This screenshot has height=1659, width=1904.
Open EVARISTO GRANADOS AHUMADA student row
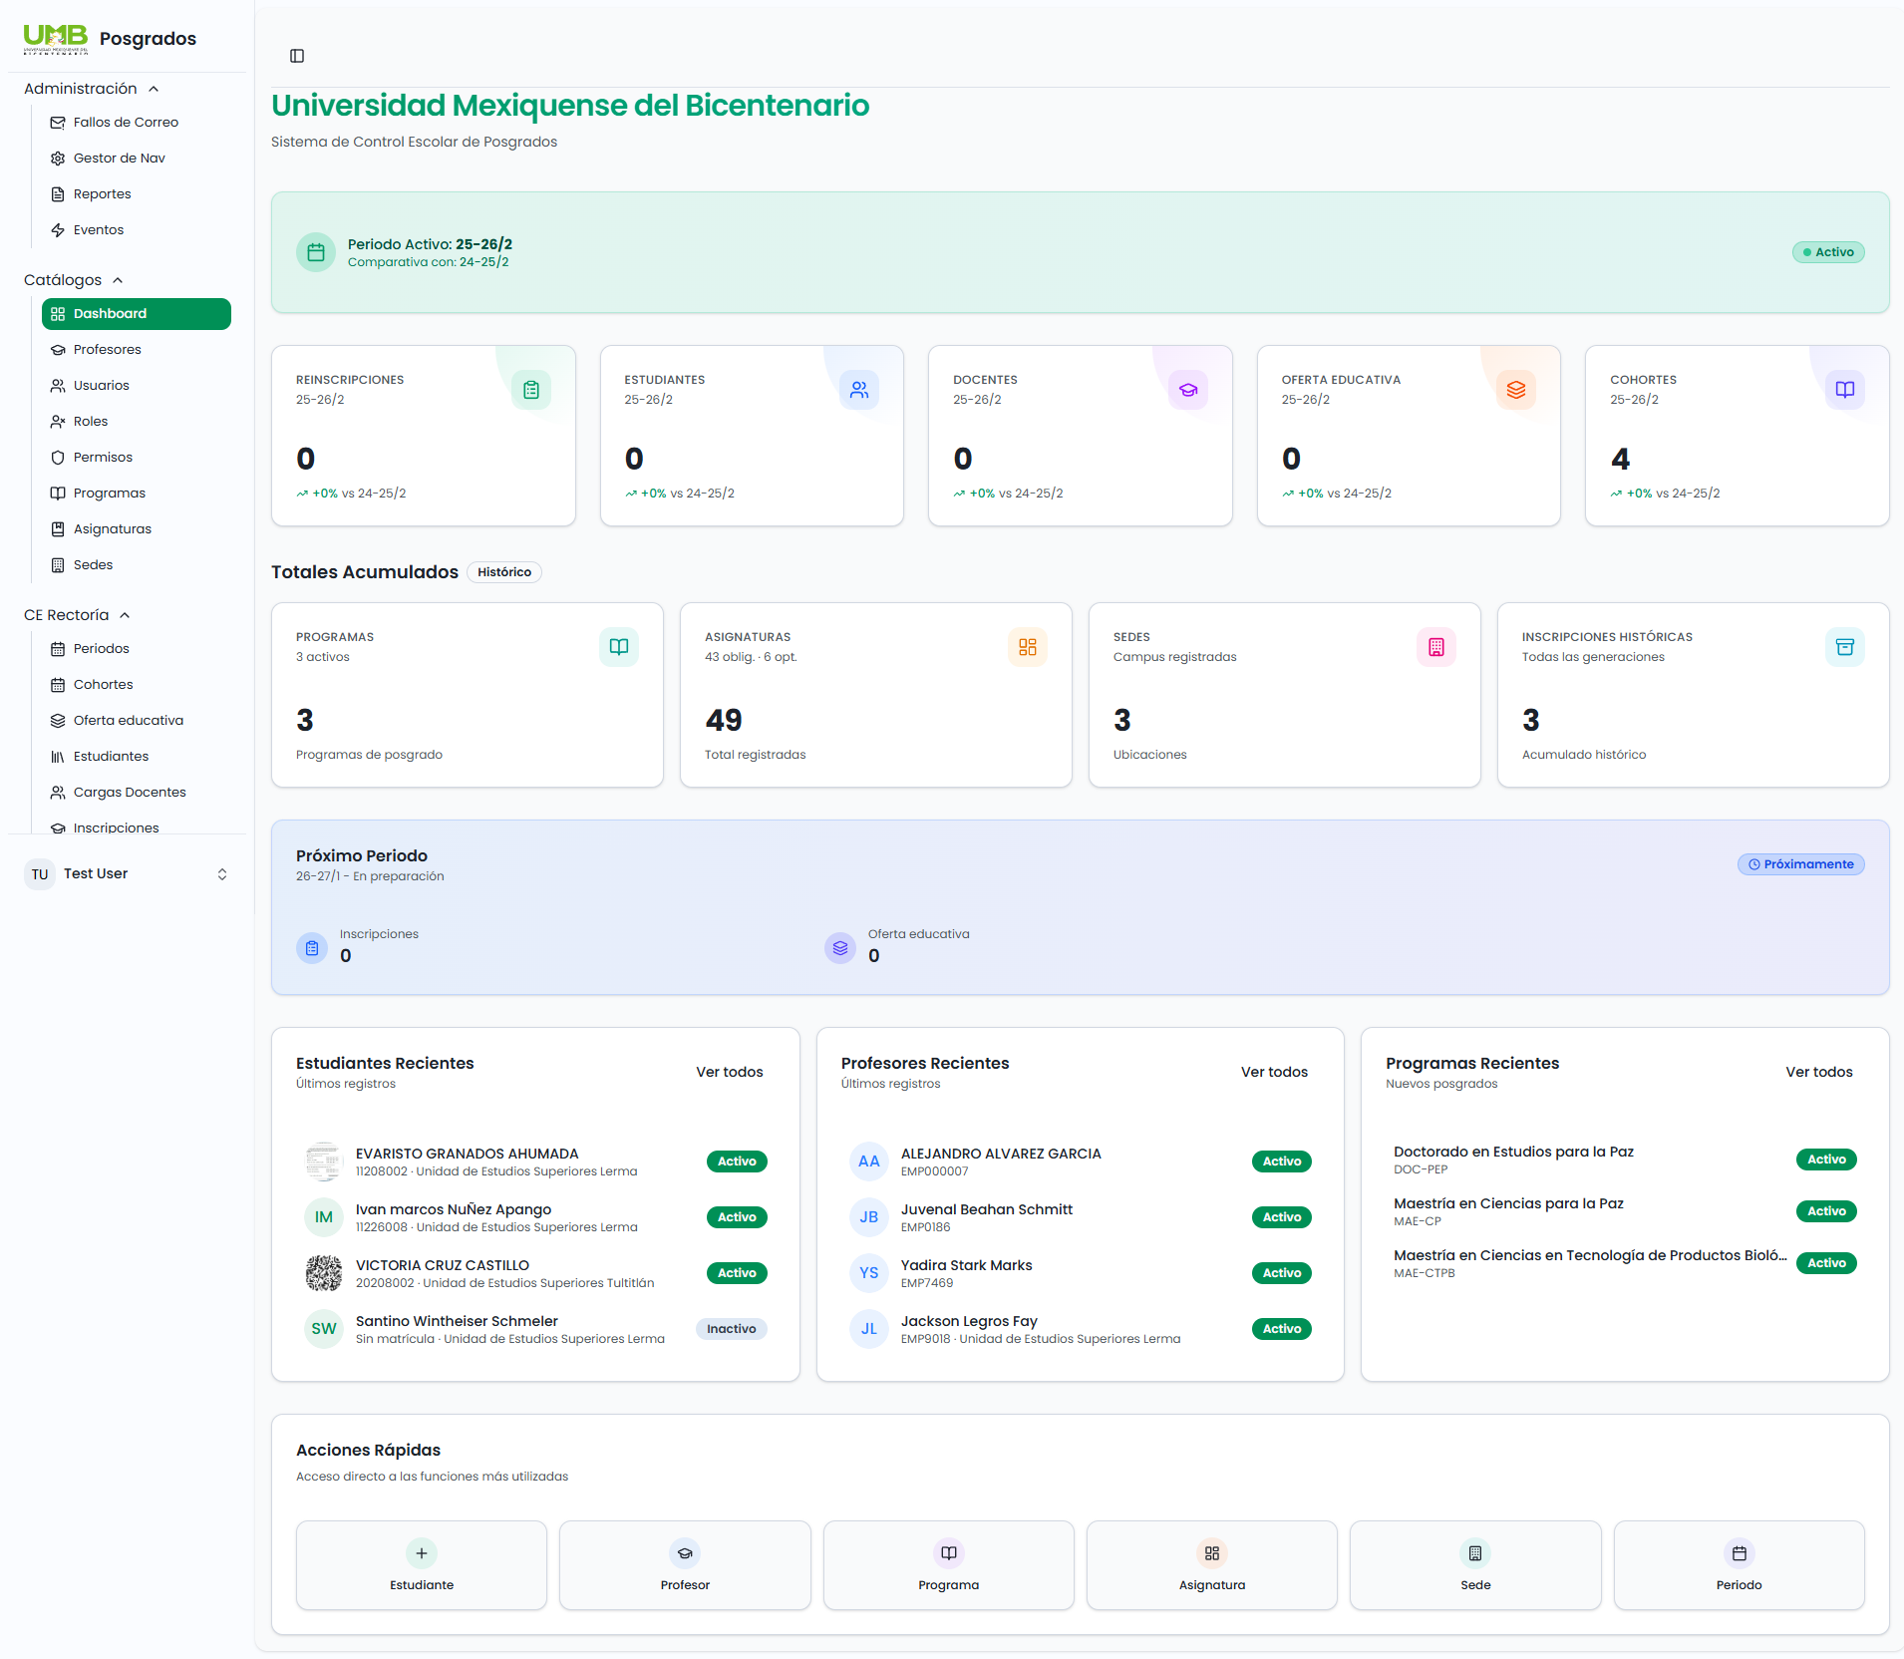pyautogui.click(x=535, y=1161)
